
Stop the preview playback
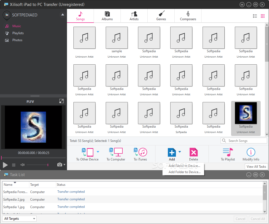14,165
